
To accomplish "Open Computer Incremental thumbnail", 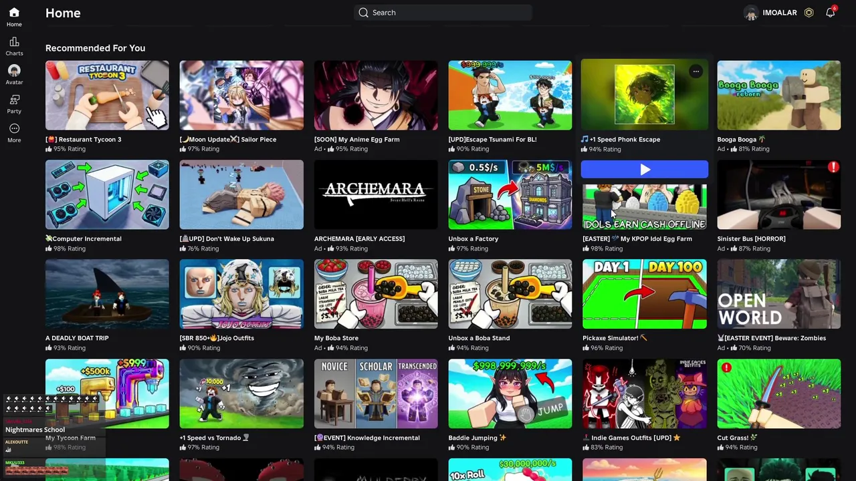I will [107, 195].
